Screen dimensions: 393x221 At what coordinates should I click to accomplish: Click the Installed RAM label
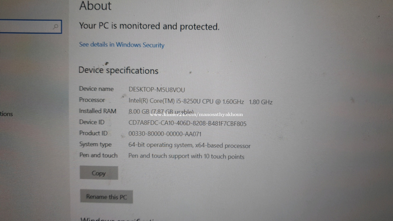pos(98,111)
